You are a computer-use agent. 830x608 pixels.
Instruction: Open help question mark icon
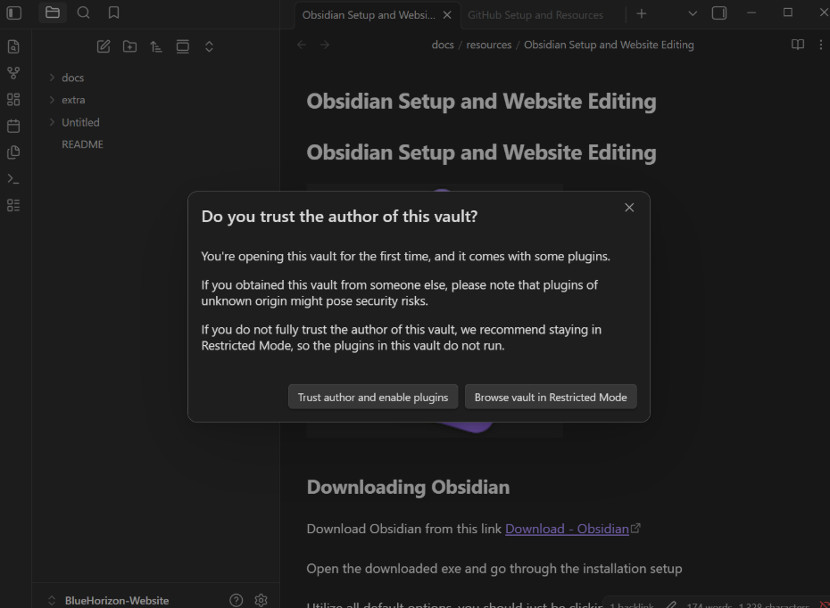click(x=237, y=600)
